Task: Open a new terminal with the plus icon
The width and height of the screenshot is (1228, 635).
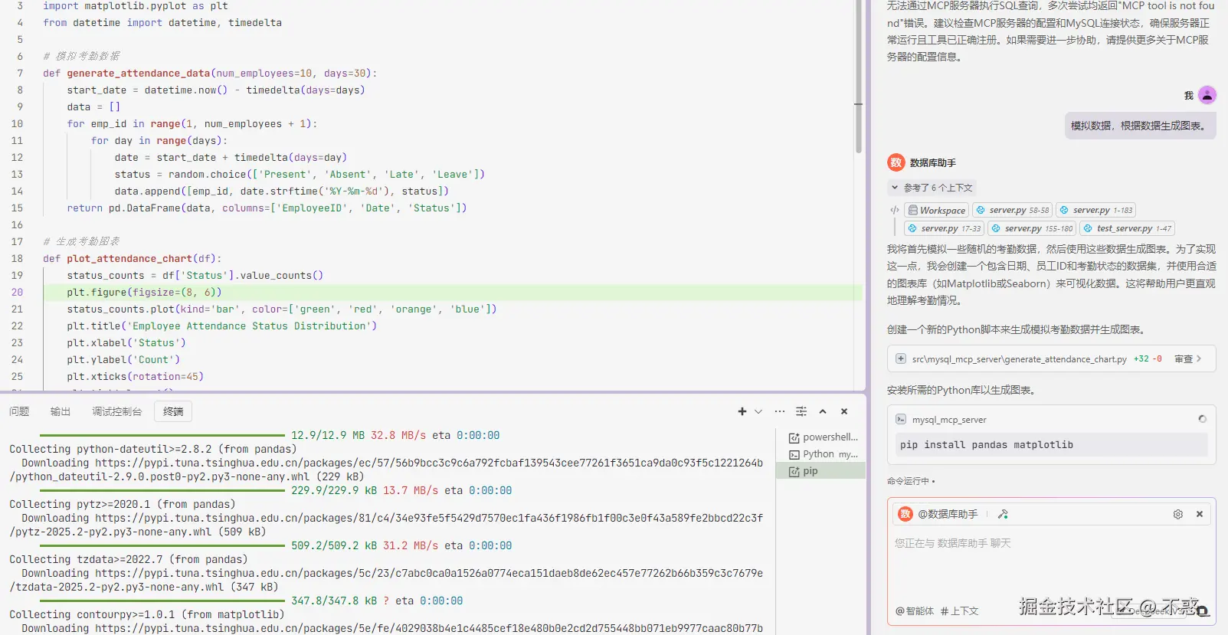Action: 742,411
